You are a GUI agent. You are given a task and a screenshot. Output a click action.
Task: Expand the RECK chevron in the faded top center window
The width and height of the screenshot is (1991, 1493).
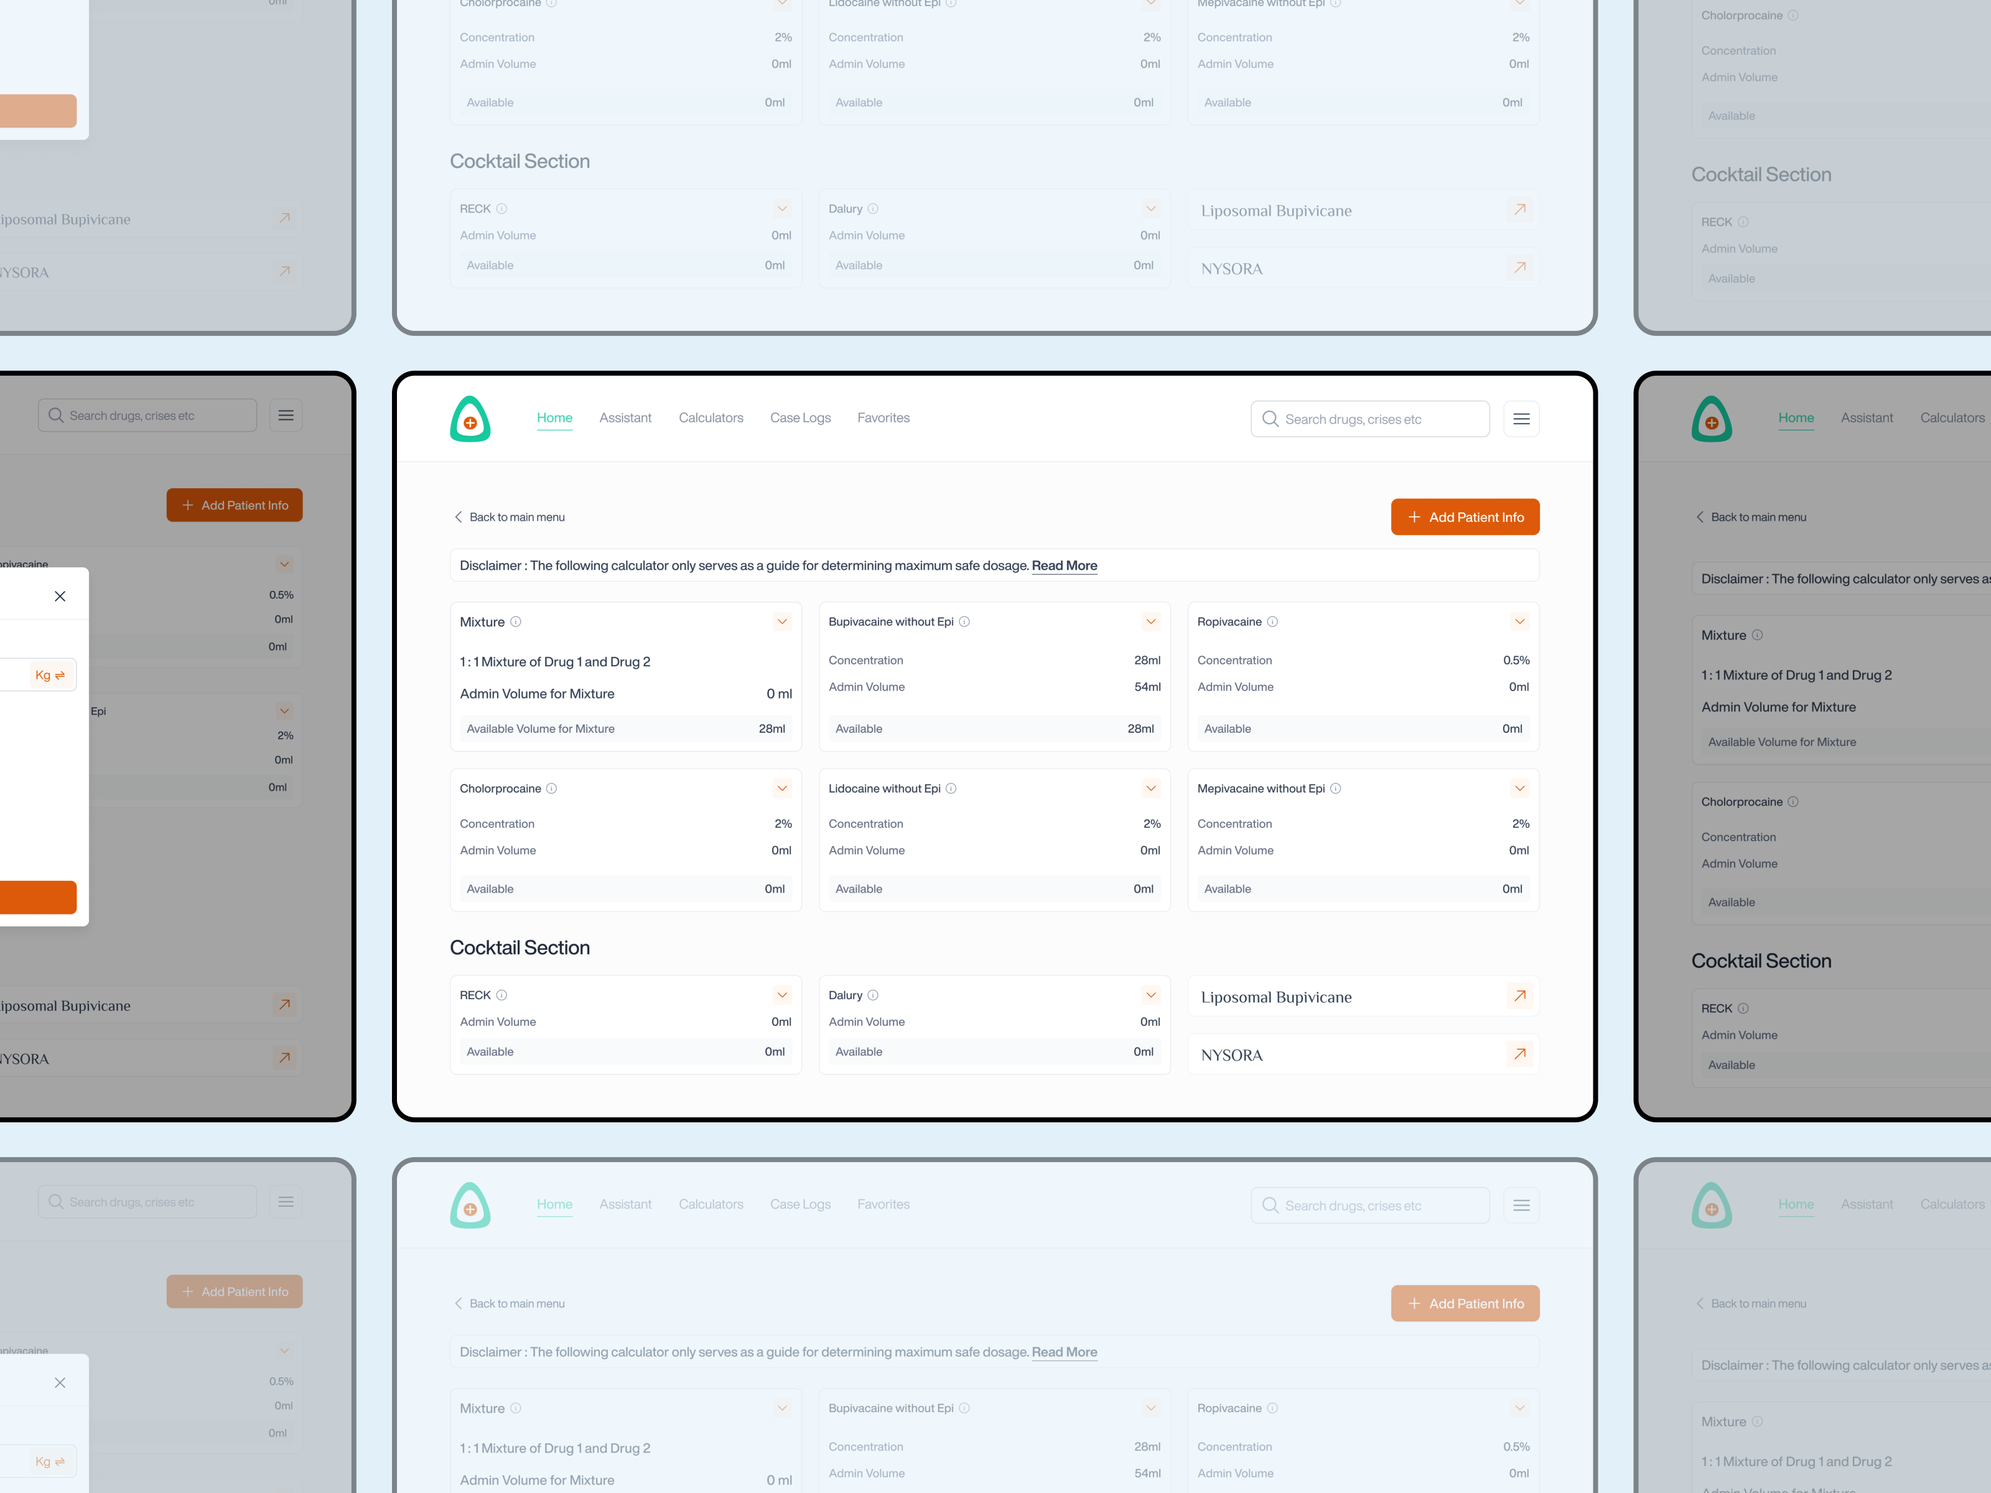(781, 208)
